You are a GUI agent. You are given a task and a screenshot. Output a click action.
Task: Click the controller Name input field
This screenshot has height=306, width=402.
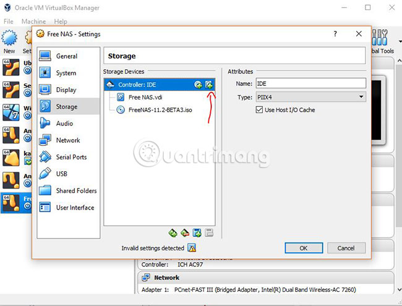point(310,83)
